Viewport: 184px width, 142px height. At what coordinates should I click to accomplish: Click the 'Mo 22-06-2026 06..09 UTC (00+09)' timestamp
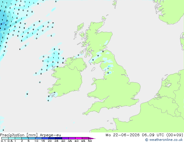pos(144,135)
